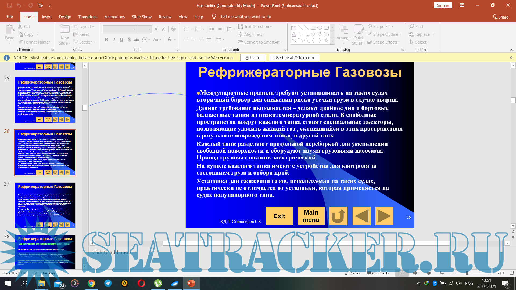Click the next-slide triangle on the slide
The height and width of the screenshot is (290, 516).
click(x=384, y=216)
